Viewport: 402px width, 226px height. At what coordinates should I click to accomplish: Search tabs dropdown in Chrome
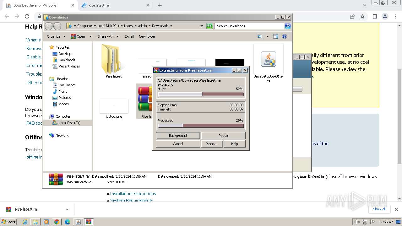coord(365,5)
